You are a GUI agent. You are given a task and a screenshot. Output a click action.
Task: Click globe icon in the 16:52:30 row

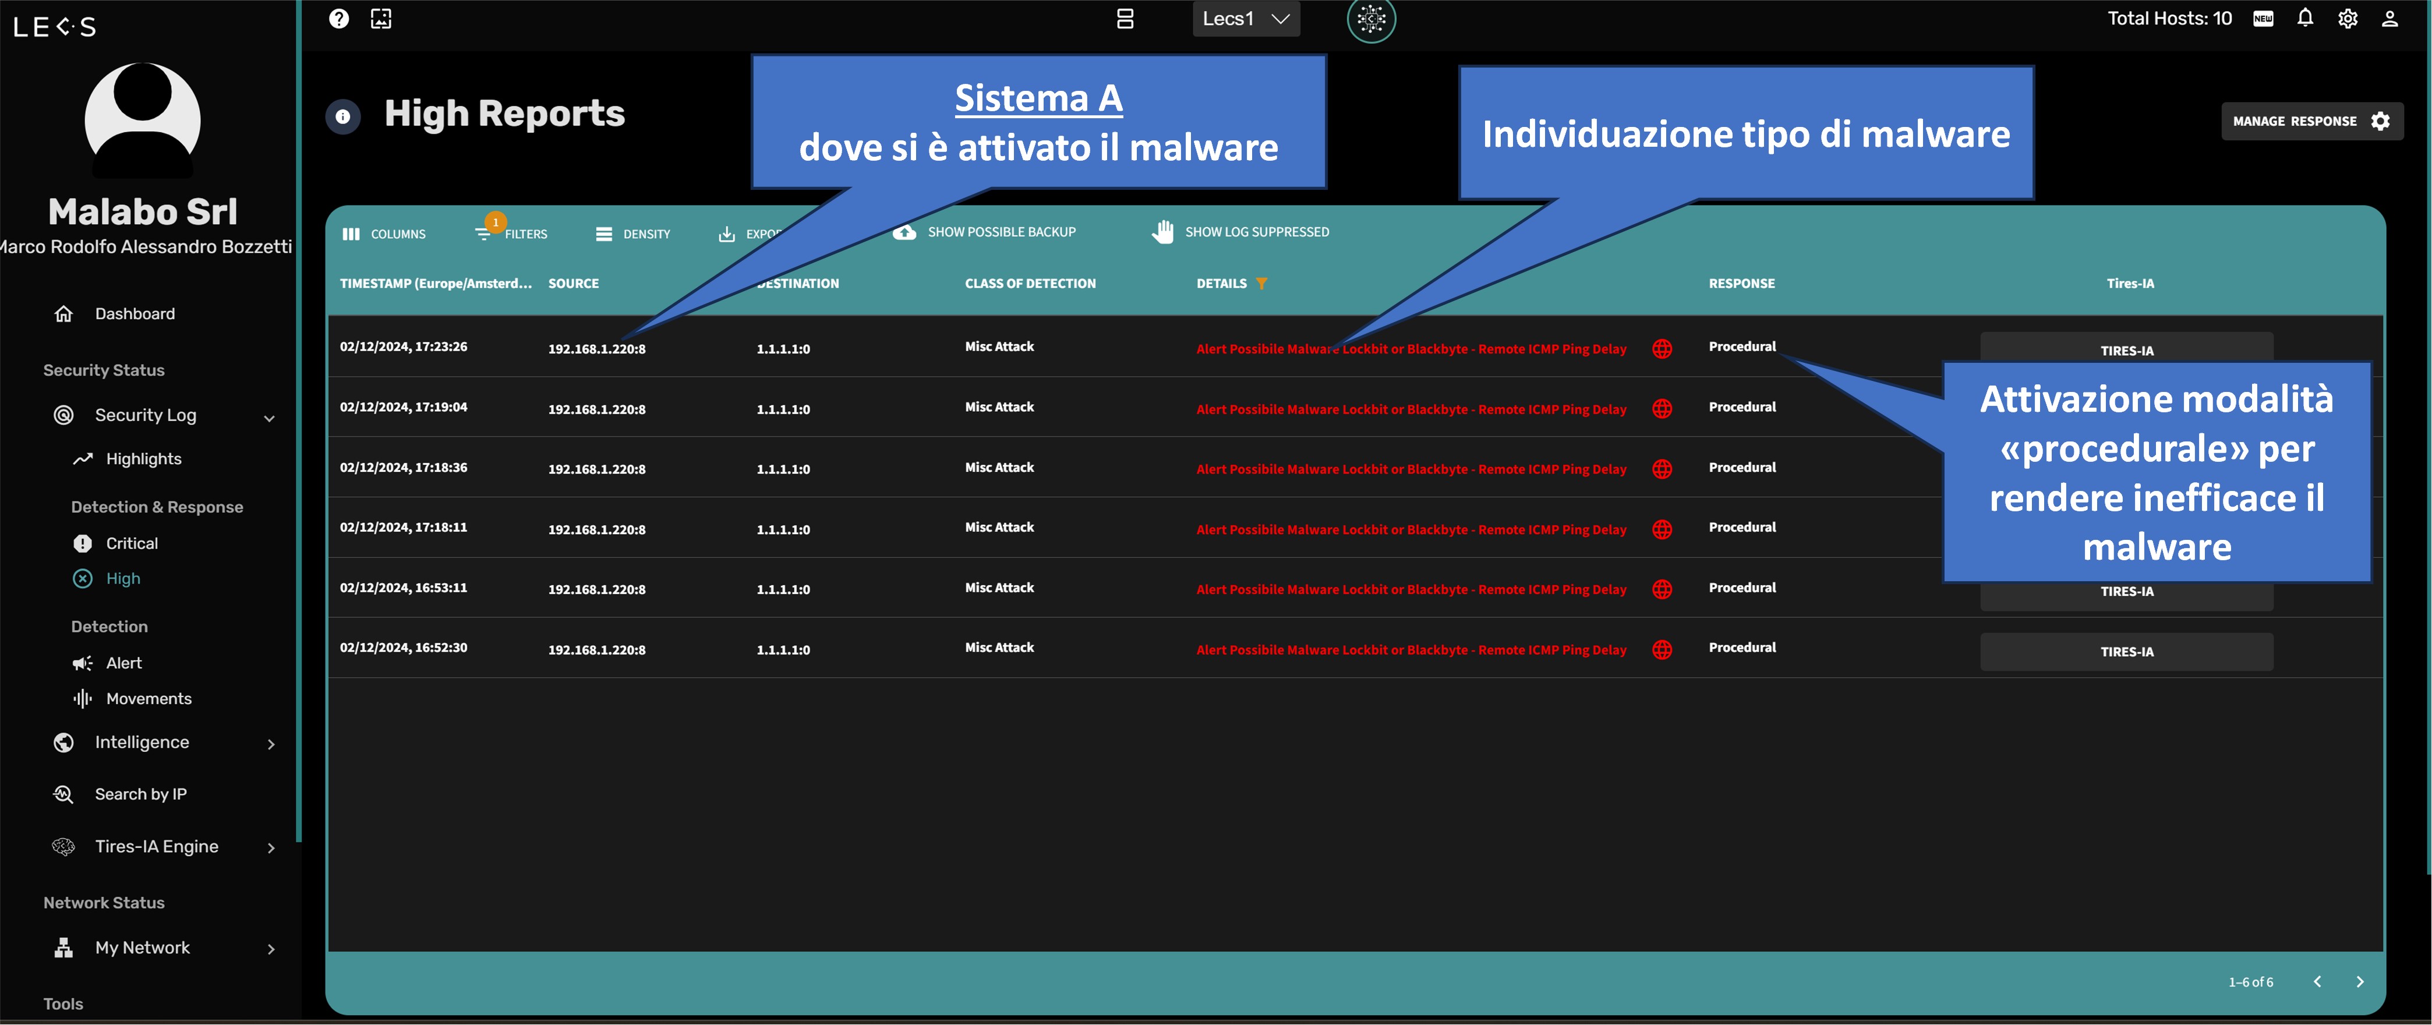1662,649
